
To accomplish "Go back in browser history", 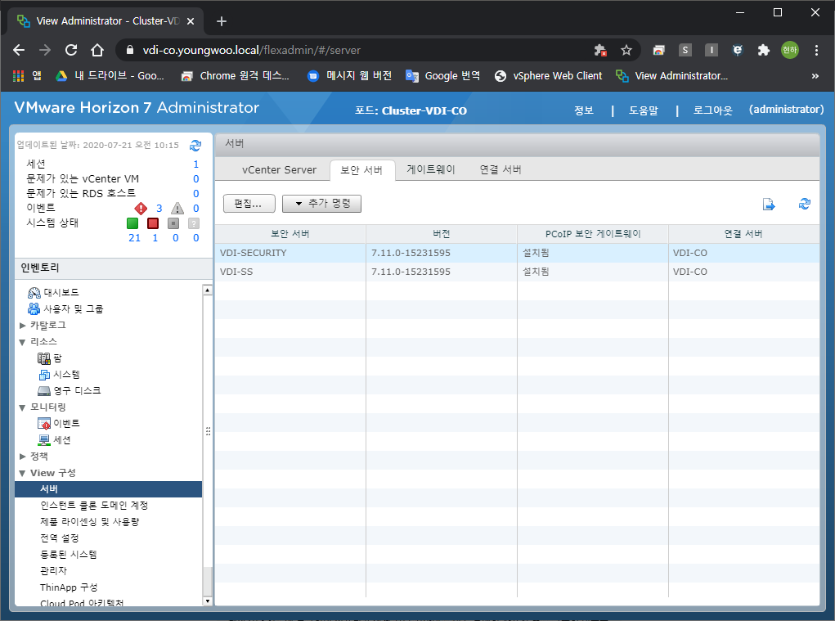I will (19, 50).
